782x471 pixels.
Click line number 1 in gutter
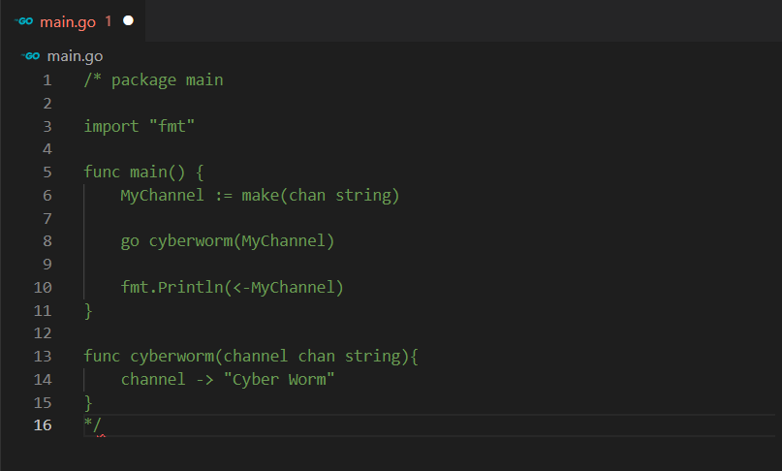47,79
